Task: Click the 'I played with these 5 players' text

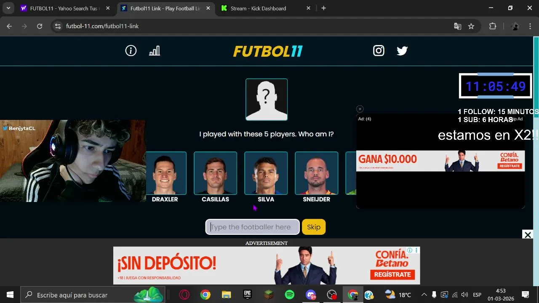Action: (x=267, y=134)
